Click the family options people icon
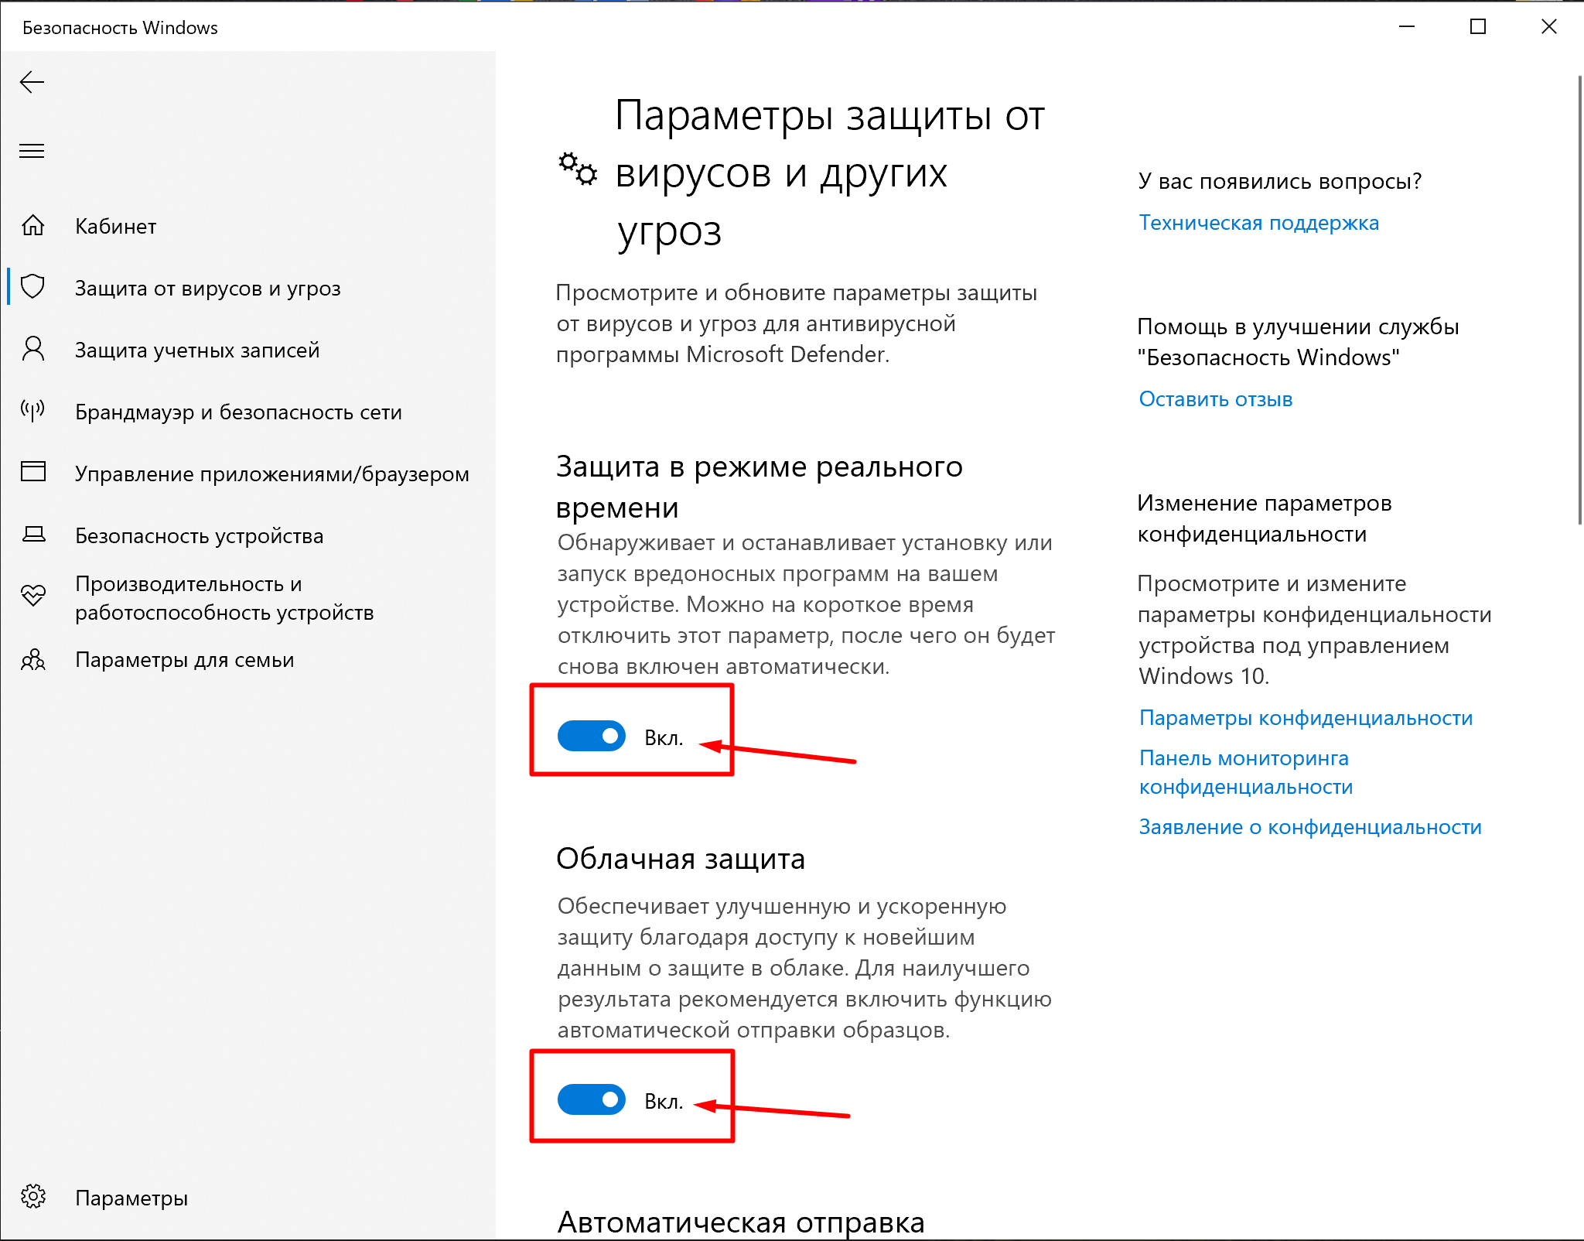Viewport: 1584px width, 1241px height. (x=32, y=660)
